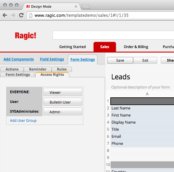Open the Order & Billing tab
The height and width of the screenshot is (172, 174).
pyautogui.click(x=136, y=47)
